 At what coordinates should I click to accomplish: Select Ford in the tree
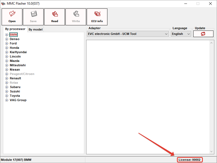13,43
